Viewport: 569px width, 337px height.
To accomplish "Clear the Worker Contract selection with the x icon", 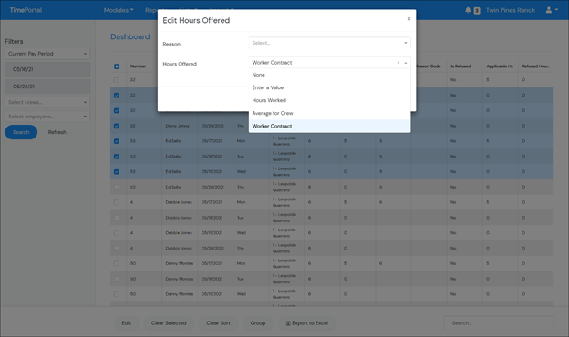I will pos(398,63).
